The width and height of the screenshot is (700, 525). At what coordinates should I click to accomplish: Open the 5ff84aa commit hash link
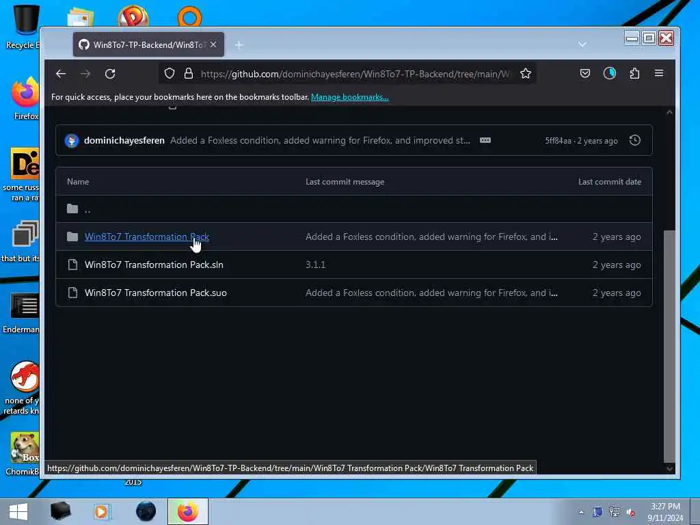click(x=558, y=141)
